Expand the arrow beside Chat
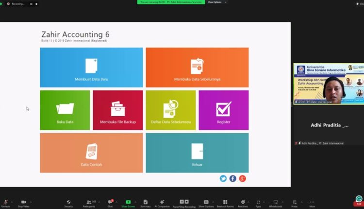The width and height of the screenshot is (364, 209). pos(116,202)
